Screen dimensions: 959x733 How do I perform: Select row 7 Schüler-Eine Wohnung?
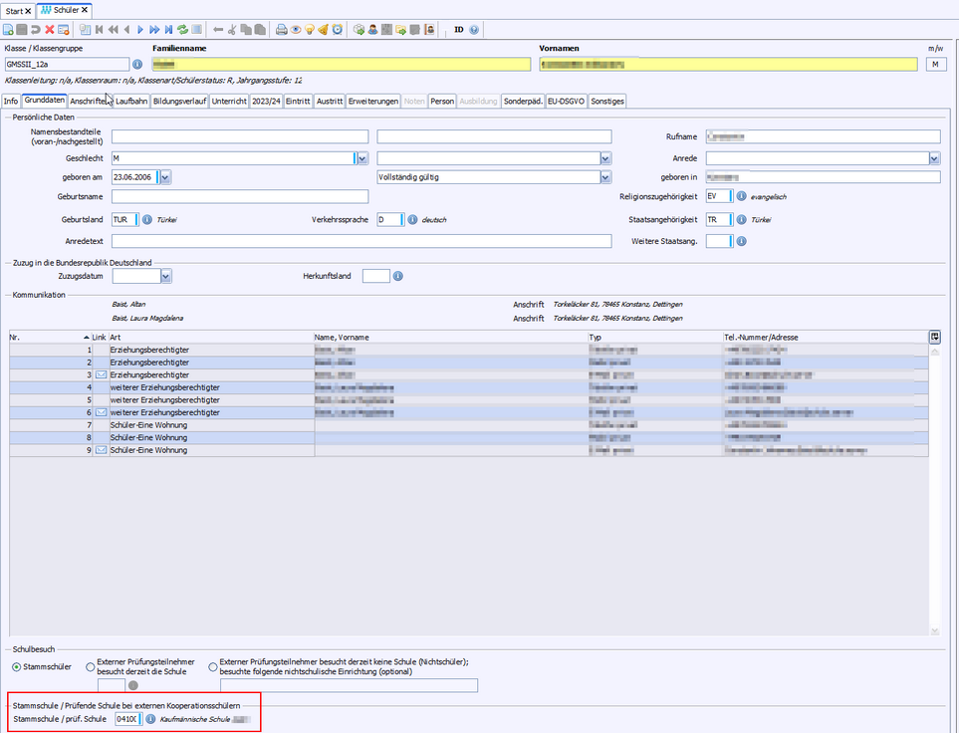[x=468, y=425]
